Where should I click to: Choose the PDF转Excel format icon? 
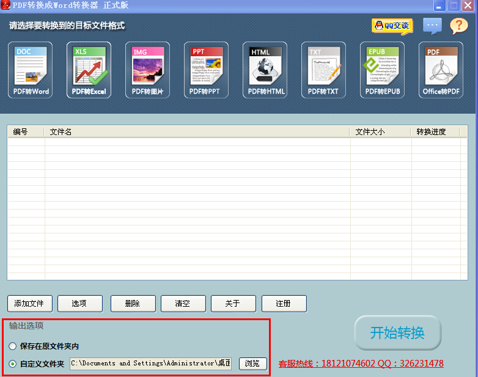pyautogui.click(x=89, y=70)
